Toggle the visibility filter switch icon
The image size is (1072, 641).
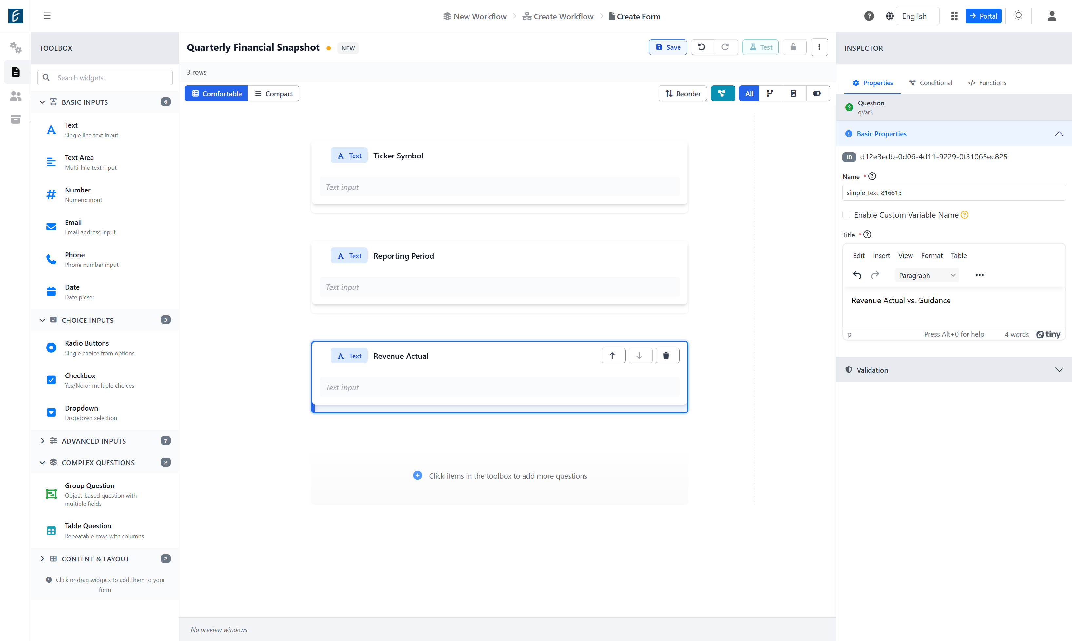tap(817, 93)
